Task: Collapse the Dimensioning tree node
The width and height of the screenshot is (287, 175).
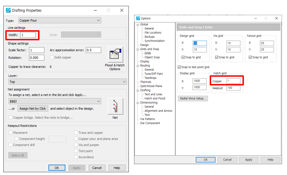Action: 138,103
